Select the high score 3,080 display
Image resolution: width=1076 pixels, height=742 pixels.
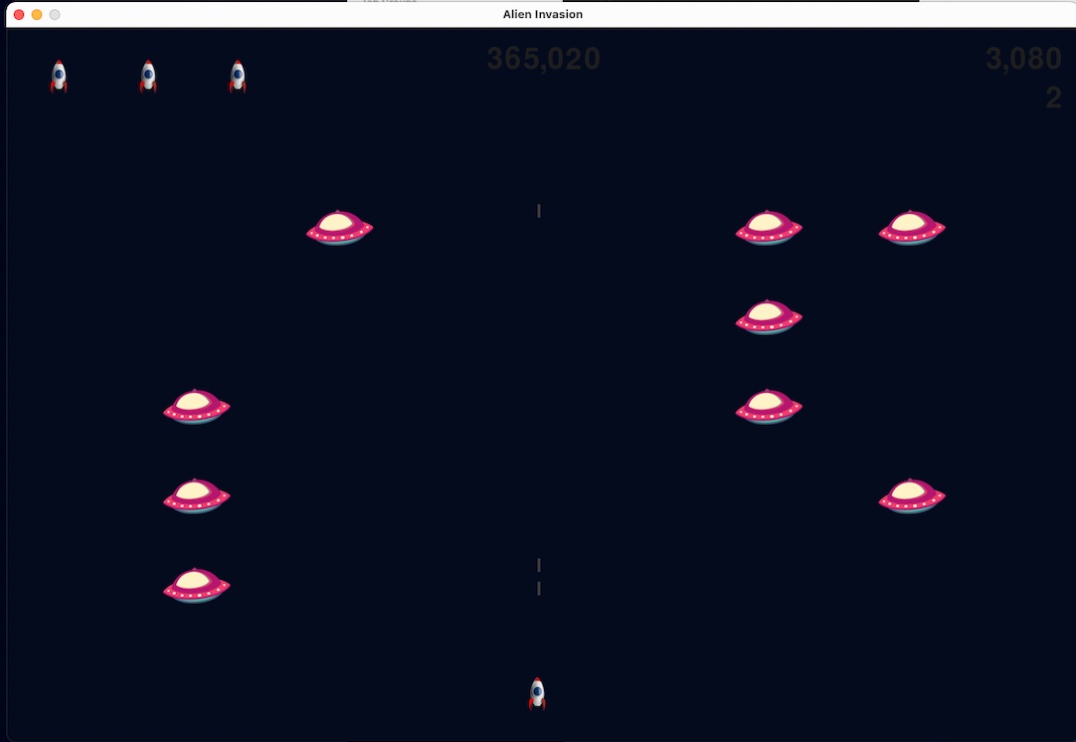coord(1023,59)
